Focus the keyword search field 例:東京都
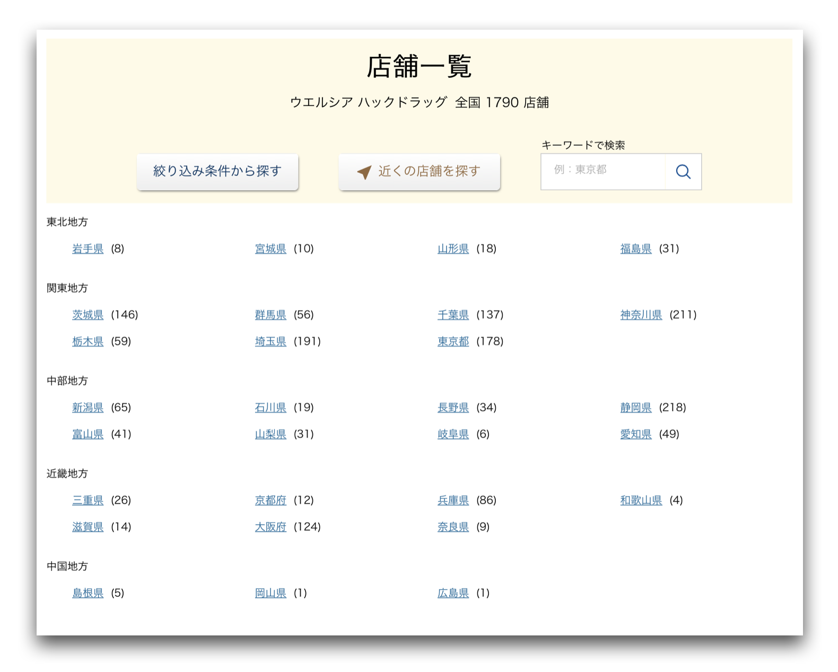Screen dimensions: 838x672 (x=603, y=172)
